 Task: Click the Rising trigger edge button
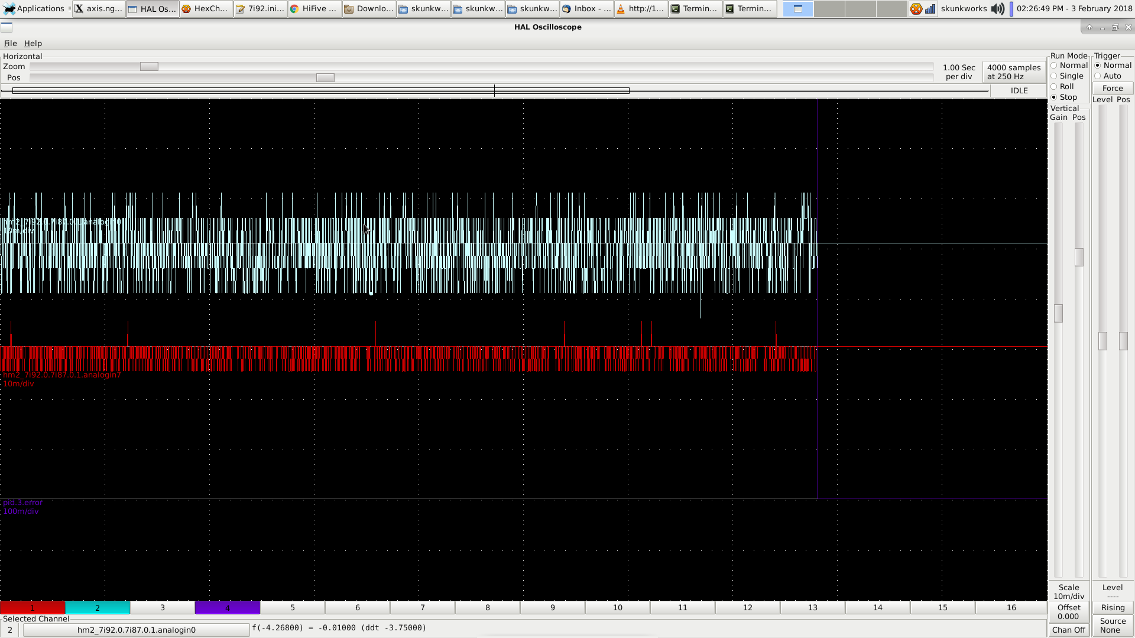click(1113, 608)
